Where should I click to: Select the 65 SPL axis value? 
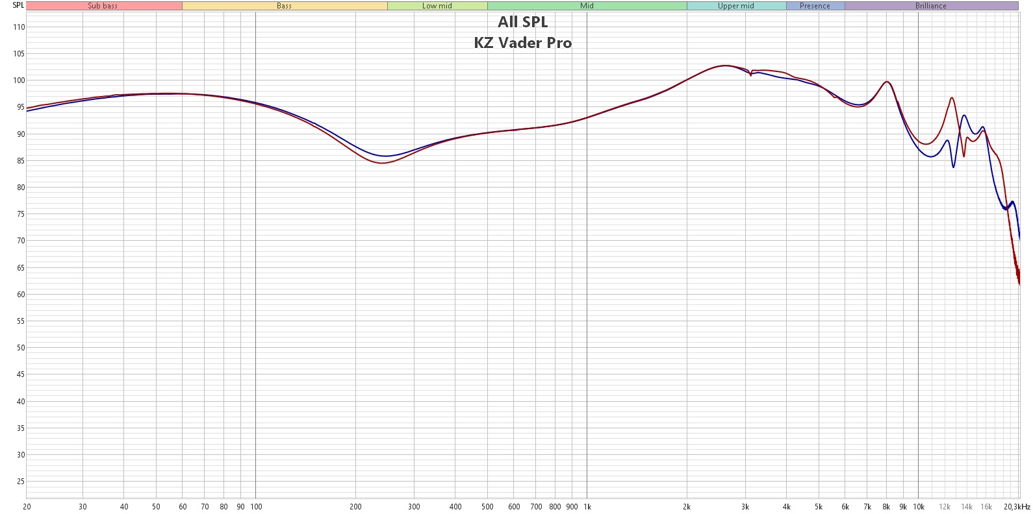tap(21, 268)
